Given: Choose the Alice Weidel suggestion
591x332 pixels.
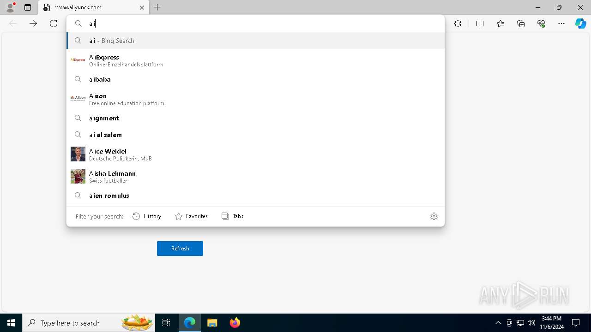Looking at the screenshot, I should click(x=255, y=154).
